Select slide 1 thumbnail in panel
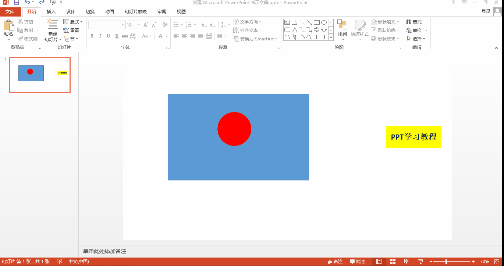Image resolution: width=504 pixels, height=266 pixels. pyautogui.click(x=40, y=75)
